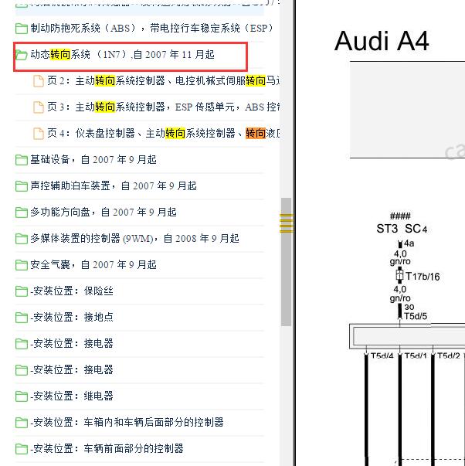Click the ST3 fuse holder label
465x466 pixels.
click(x=387, y=229)
